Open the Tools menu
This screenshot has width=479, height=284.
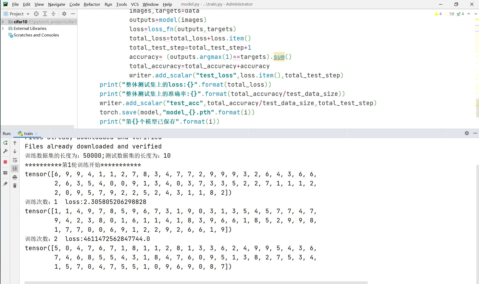[x=121, y=4]
